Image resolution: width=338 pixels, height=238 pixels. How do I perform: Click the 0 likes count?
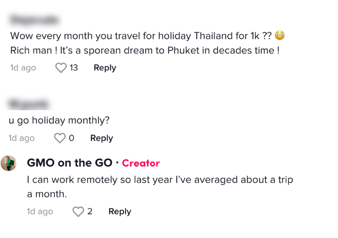tap(71, 138)
